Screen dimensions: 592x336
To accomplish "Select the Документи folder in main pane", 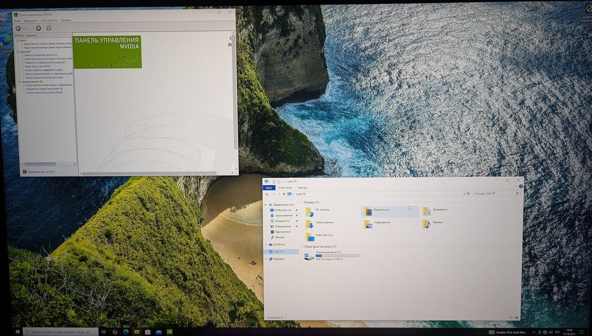I will tap(435, 211).
